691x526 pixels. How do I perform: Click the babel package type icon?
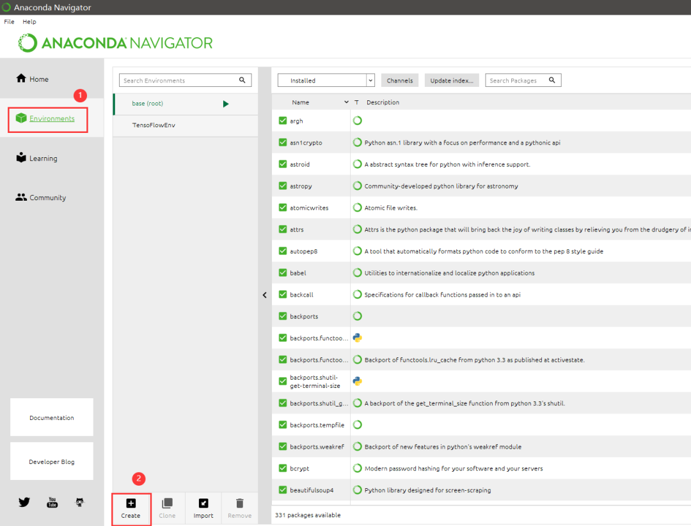358,273
